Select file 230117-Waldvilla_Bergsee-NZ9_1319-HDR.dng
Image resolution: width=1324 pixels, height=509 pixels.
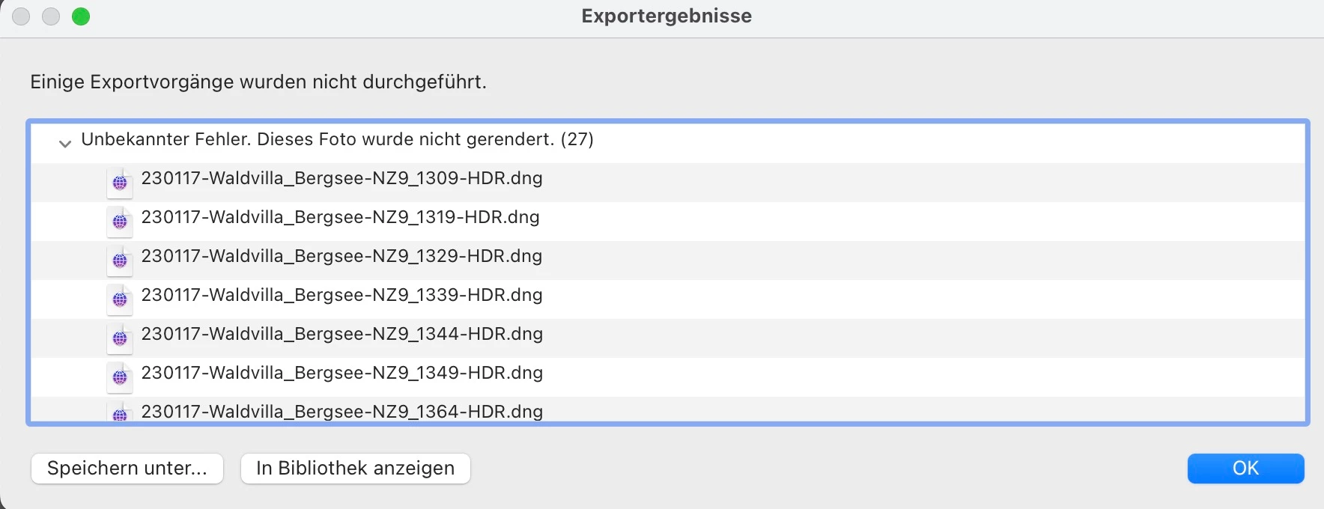click(x=667, y=221)
